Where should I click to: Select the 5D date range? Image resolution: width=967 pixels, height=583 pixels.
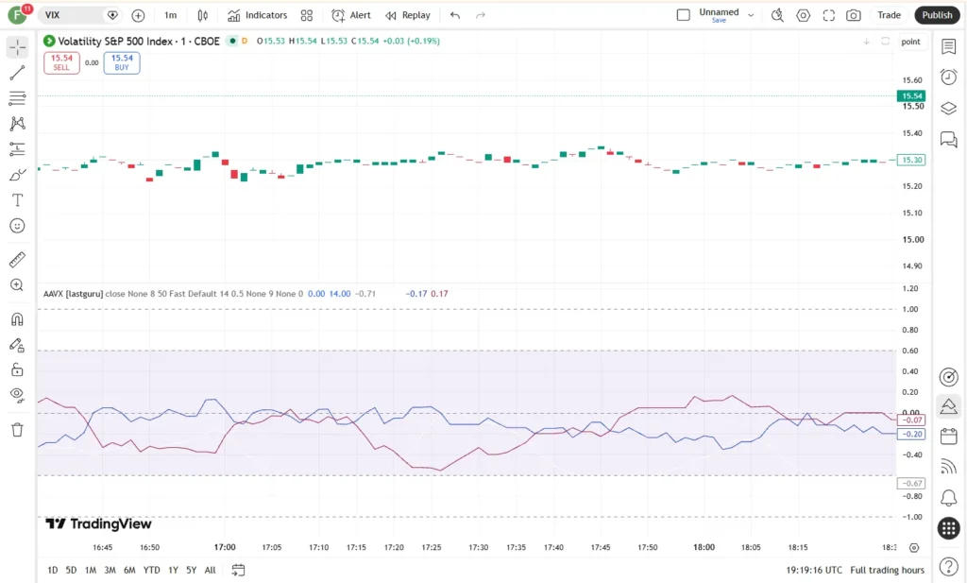click(71, 570)
